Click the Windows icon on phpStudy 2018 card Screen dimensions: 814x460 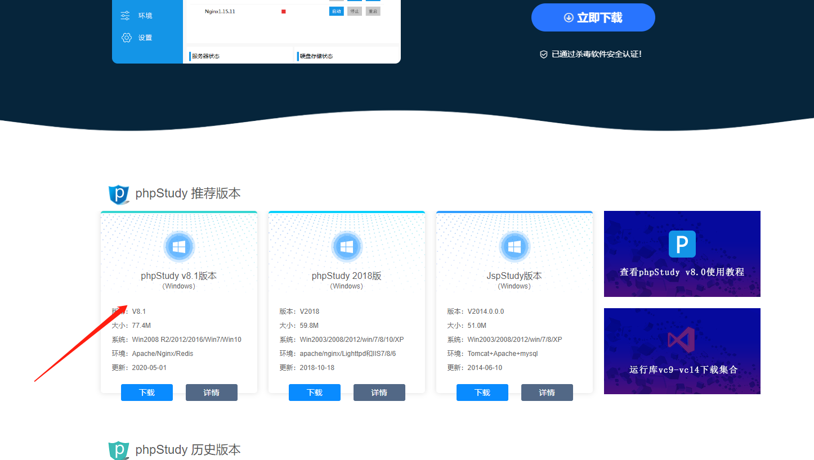(347, 246)
